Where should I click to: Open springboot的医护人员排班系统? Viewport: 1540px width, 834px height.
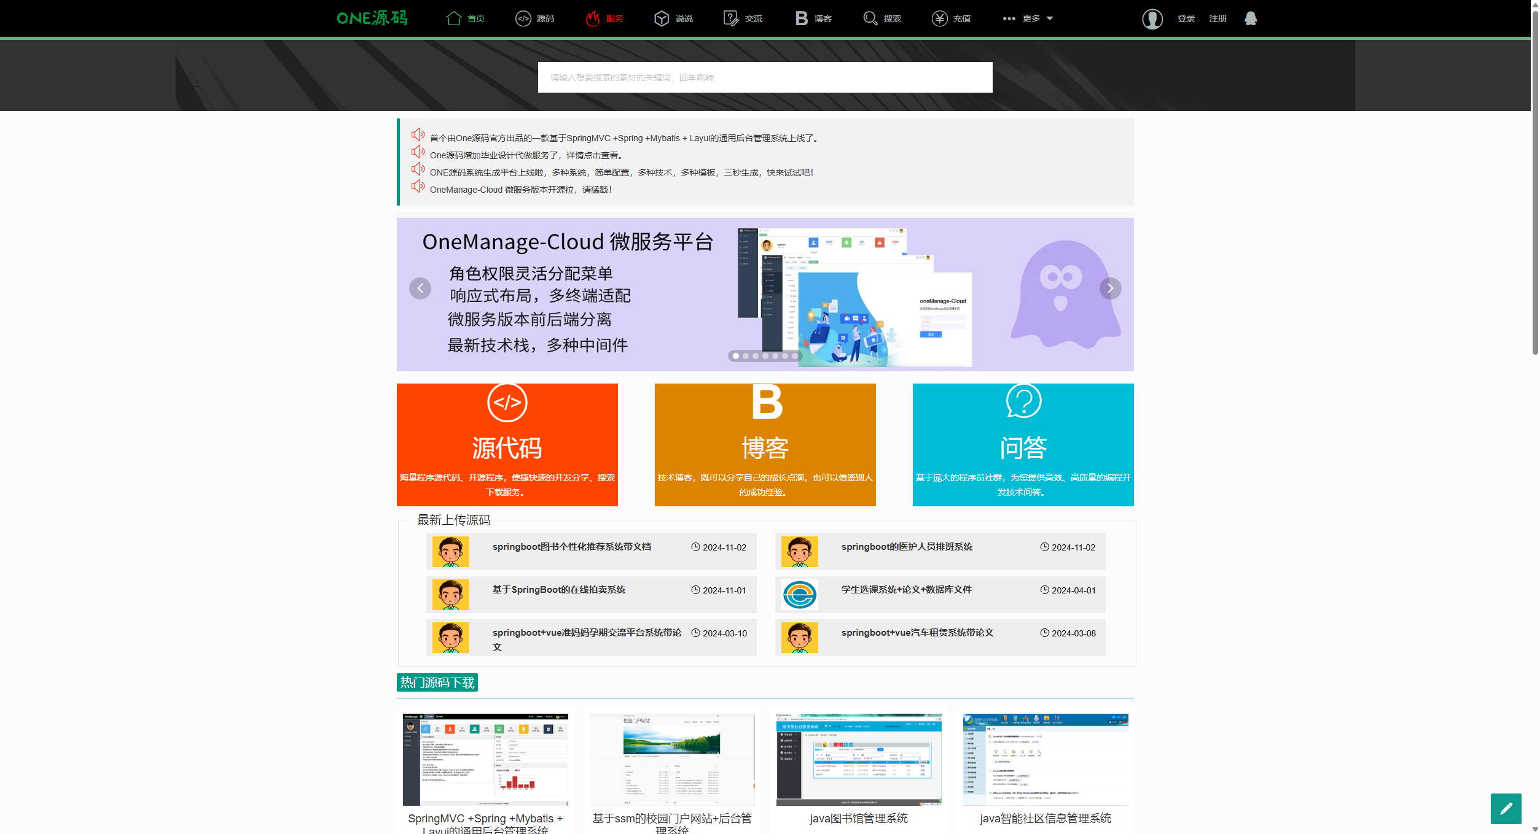coord(907,547)
